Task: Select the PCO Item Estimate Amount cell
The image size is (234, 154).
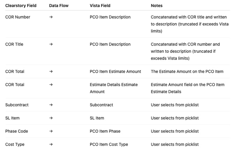Action: (x=115, y=71)
